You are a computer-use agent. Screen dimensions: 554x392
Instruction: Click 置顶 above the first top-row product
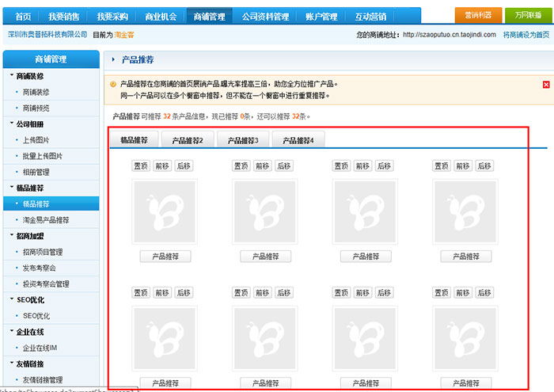coord(141,166)
